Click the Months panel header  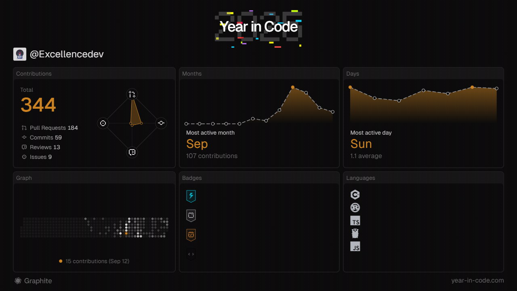pyautogui.click(x=259, y=74)
